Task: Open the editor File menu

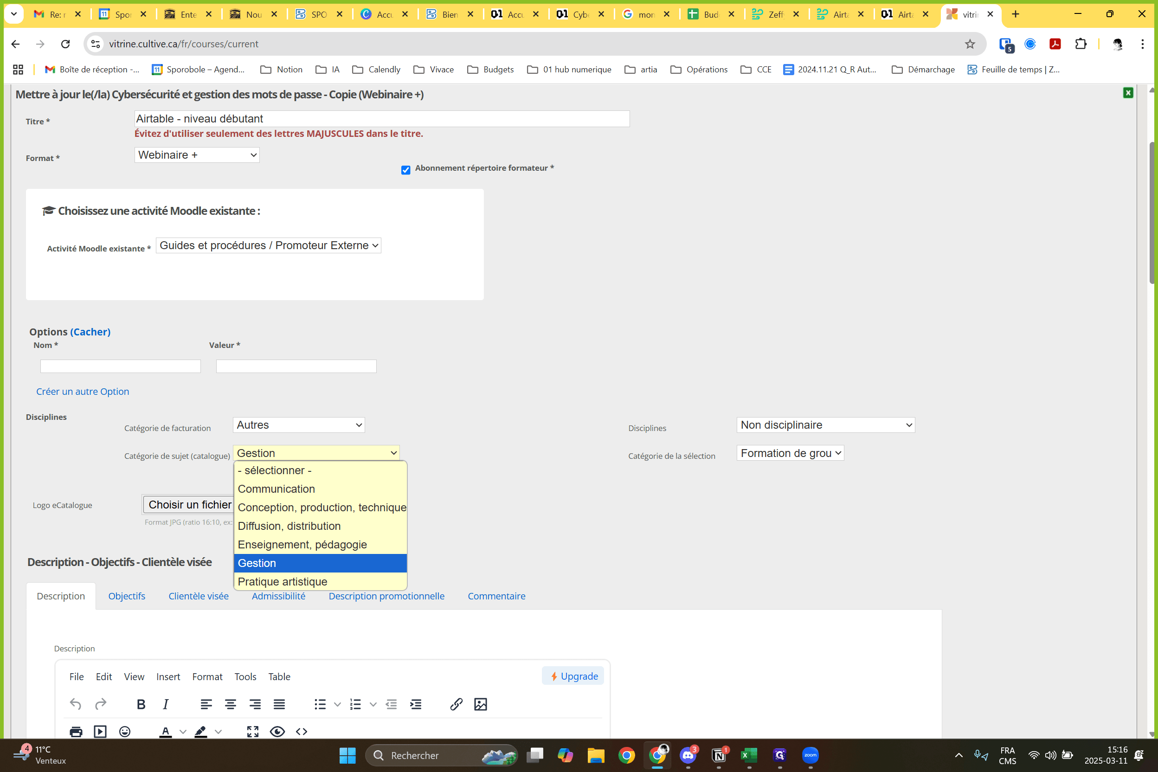Action: (76, 676)
